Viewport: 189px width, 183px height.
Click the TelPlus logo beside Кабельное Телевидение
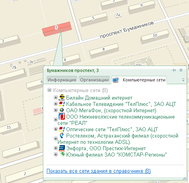61,104
